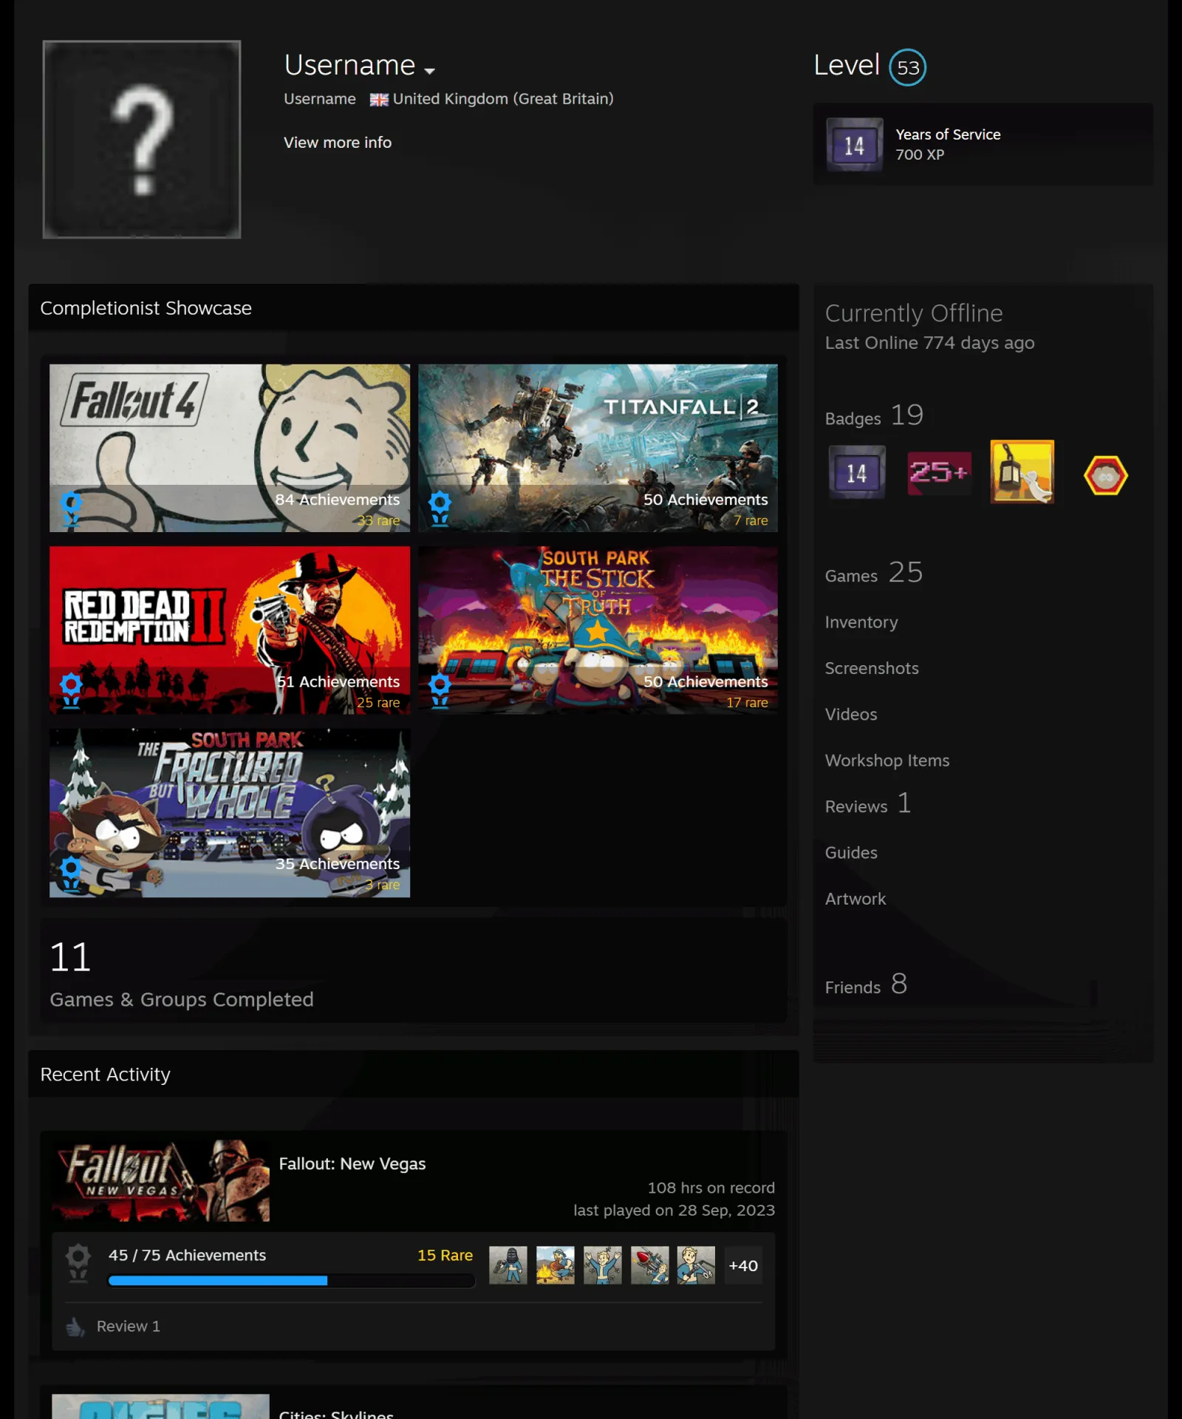
Task: Open the 14 years badge under Badges
Action: [x=857, y=473]
